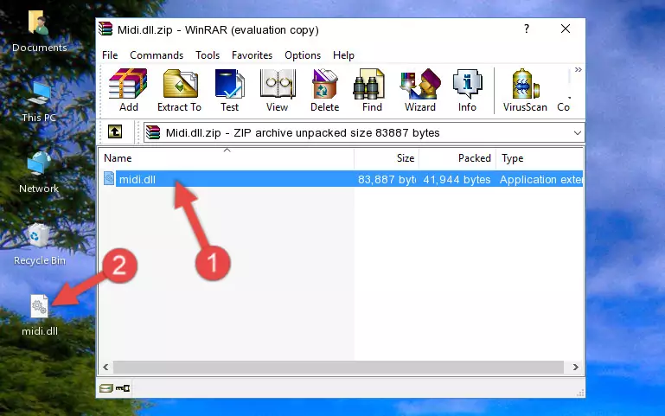Viewport: 665px width, 416px height.
Task: Click the WinRAR books icon in title bar
Action: 106,29
